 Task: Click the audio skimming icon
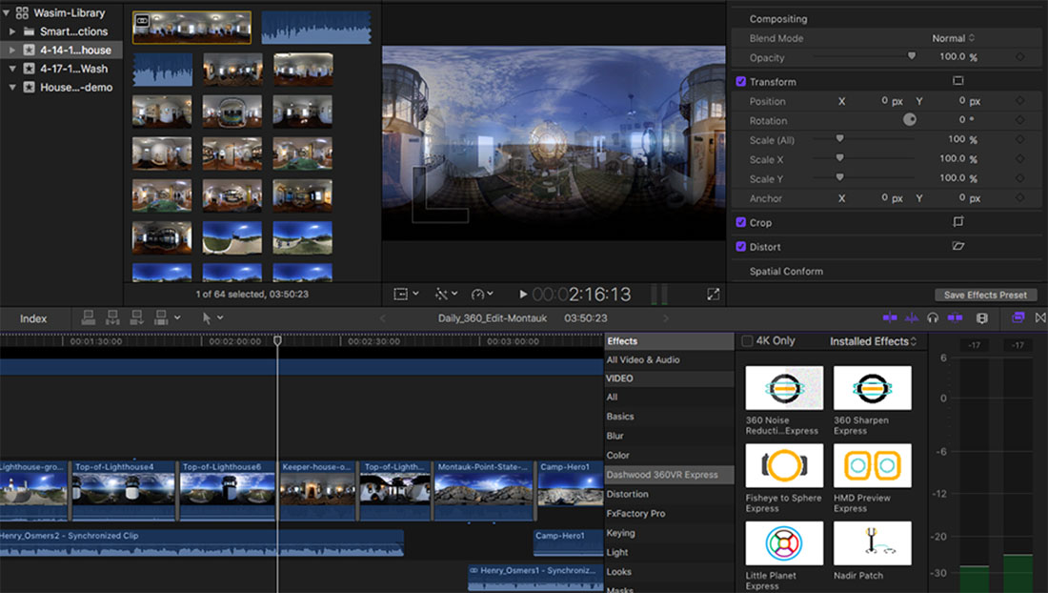[x=912, y=317]
